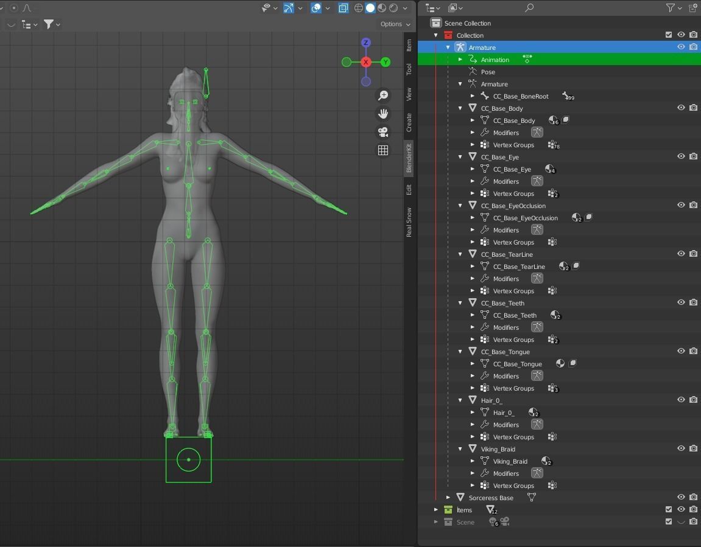The height and width of the screenshot is (547, 701).
Task: Disable Armature in renders via camera icon
Action: (x=694, y=47)
